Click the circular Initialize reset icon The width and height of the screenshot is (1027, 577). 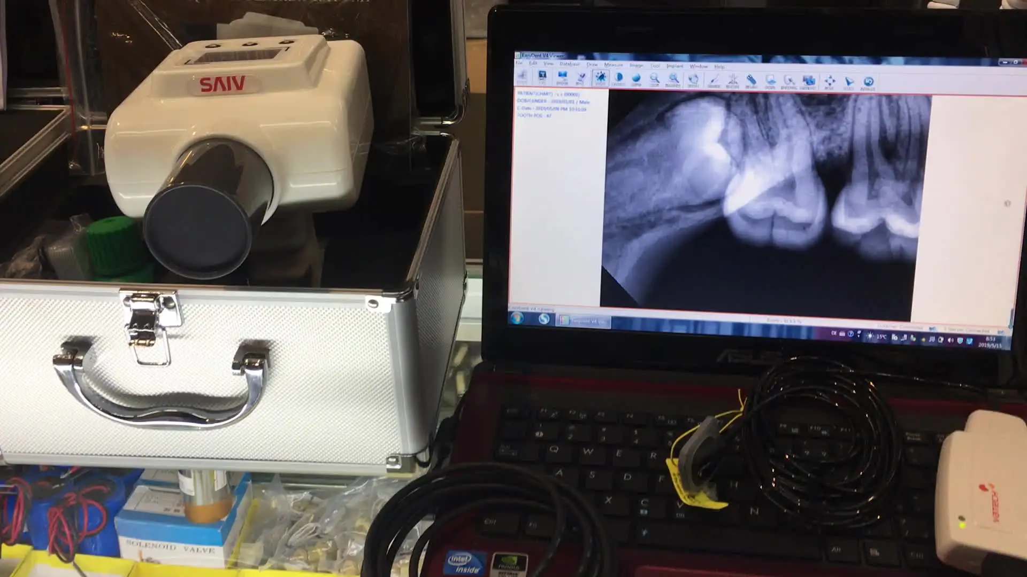pos(868,82)
